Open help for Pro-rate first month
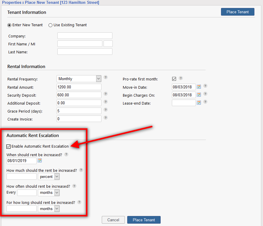The width and height of the screenshot is (263, 226). click(x=181, y=78)
